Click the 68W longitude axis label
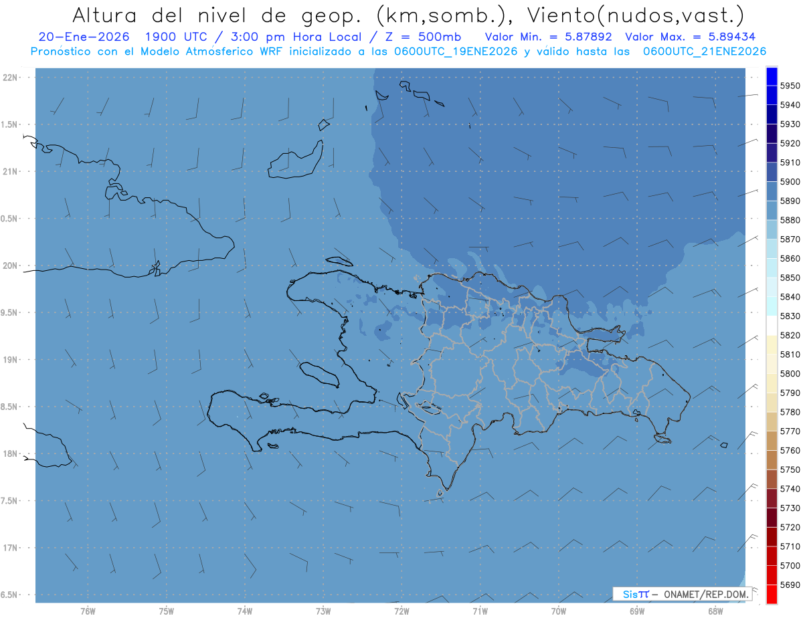The width and height of the screenshot is (803, 620). click(715, 611)
